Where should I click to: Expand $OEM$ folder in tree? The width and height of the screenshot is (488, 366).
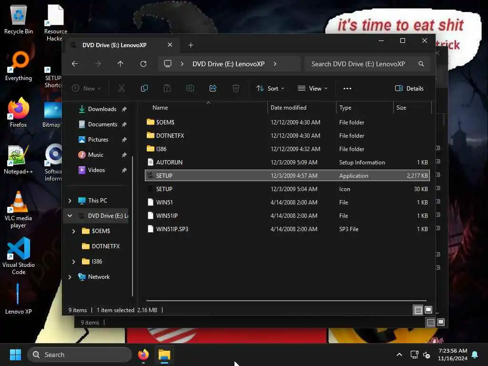(74, 231)
